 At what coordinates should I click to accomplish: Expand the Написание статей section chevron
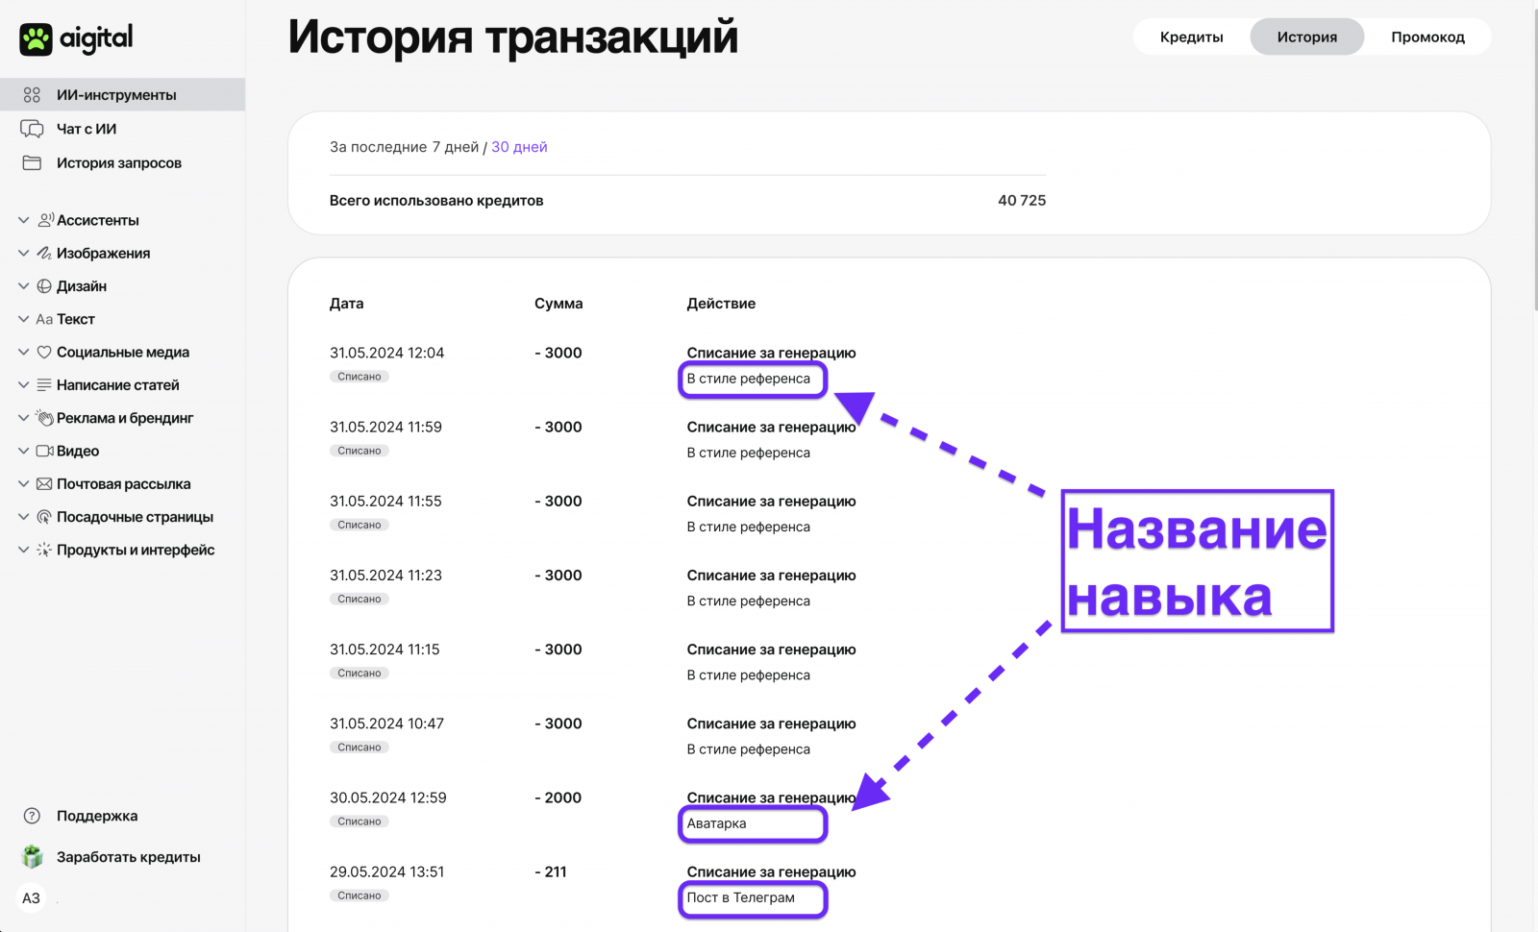[x=24, y=385]
